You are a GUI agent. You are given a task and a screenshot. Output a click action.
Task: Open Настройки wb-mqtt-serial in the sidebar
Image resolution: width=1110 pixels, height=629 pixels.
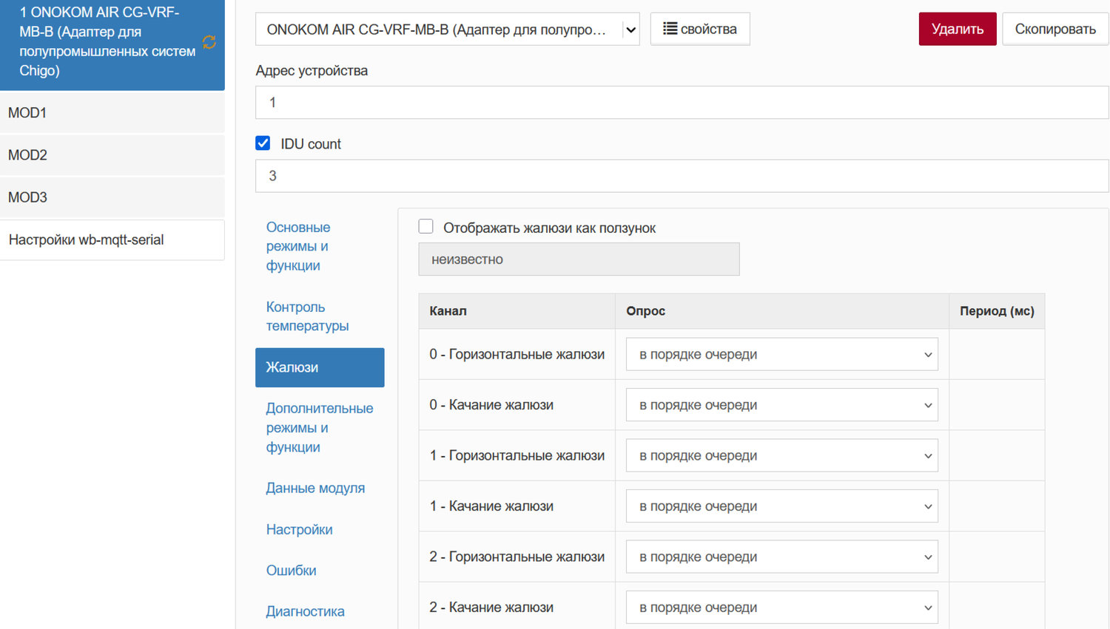pyautogui.click(x=112, y=239)
